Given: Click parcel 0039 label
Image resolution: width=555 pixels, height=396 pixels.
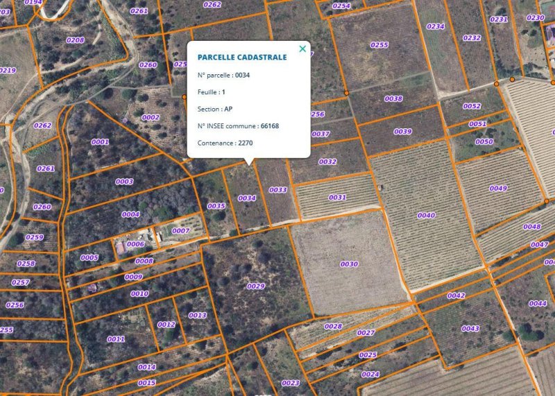Looking at the screenshot, I should pos(402,132).
